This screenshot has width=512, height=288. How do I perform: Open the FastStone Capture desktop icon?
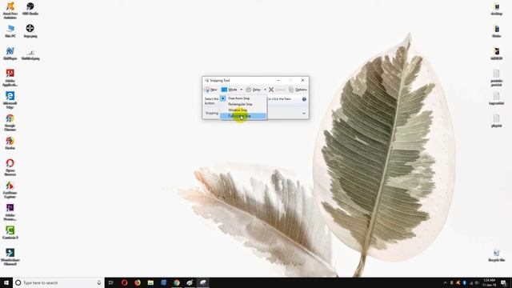pos(10,190)
